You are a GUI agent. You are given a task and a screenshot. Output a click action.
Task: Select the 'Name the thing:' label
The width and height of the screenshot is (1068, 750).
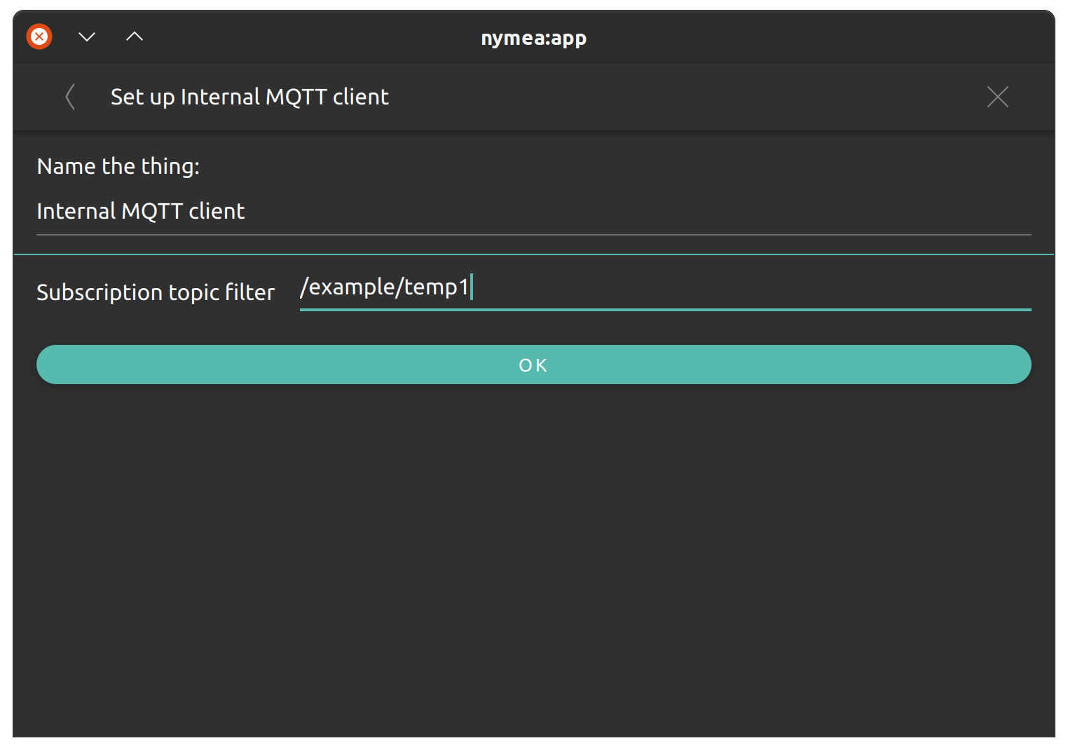tap(118, 166)
